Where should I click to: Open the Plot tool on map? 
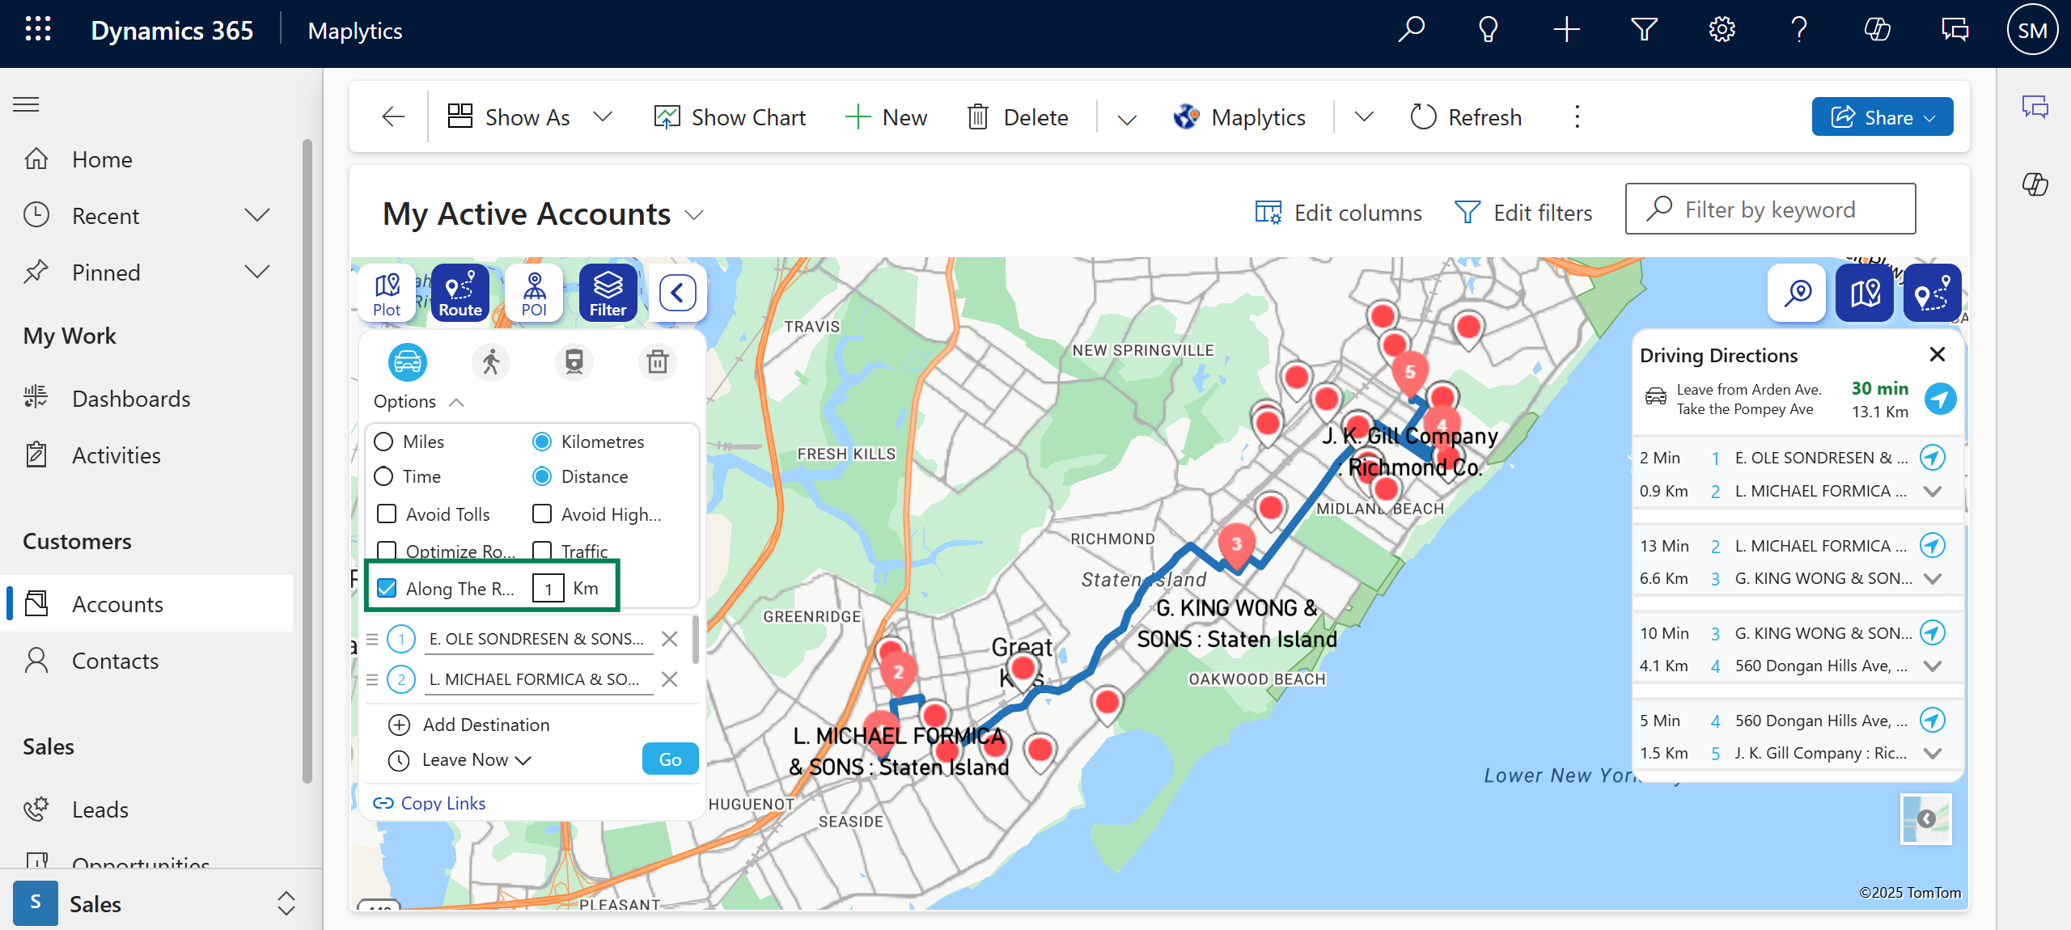tap(387, 294)
